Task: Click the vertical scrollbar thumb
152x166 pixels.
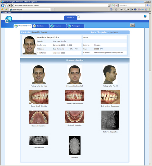Action: tap(150, 42)
